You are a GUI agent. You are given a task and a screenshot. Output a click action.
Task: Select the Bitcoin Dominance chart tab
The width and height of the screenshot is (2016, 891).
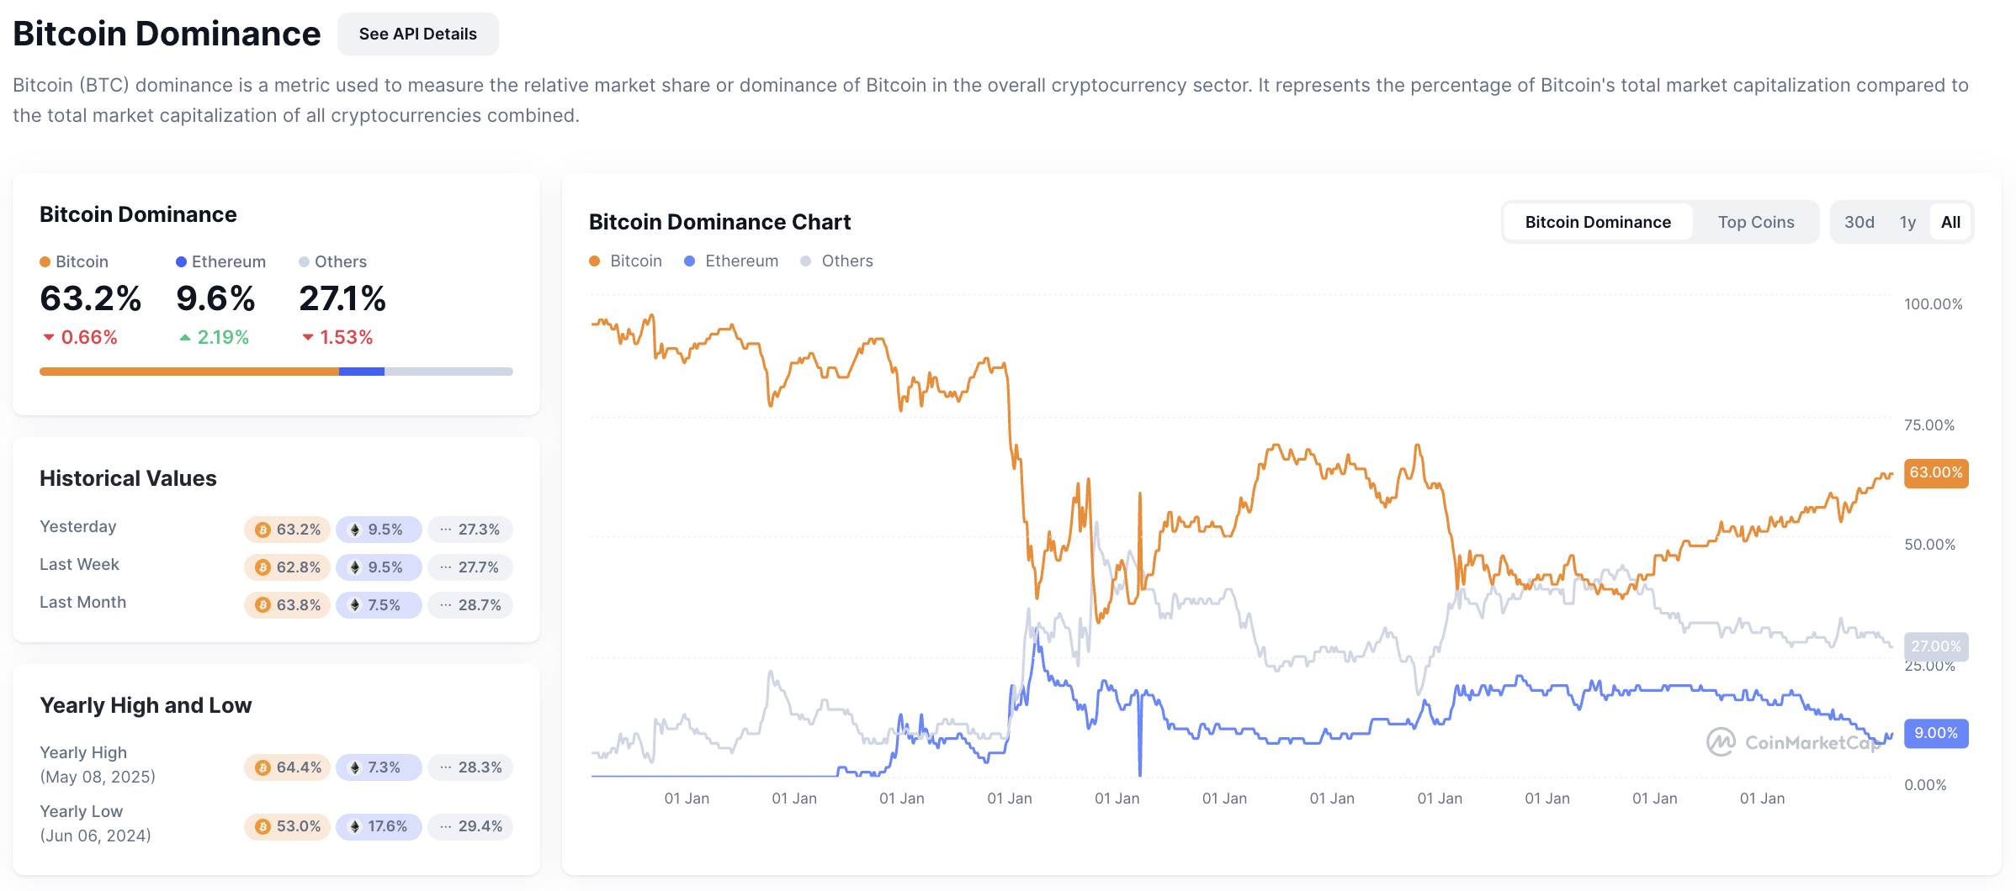pyautogui.click(x=1598, y=222)
